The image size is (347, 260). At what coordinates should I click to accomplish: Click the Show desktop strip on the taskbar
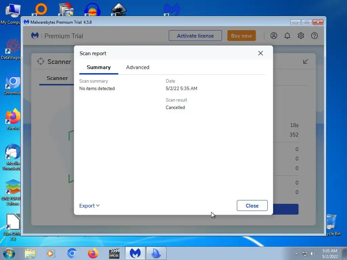(345, 253)
